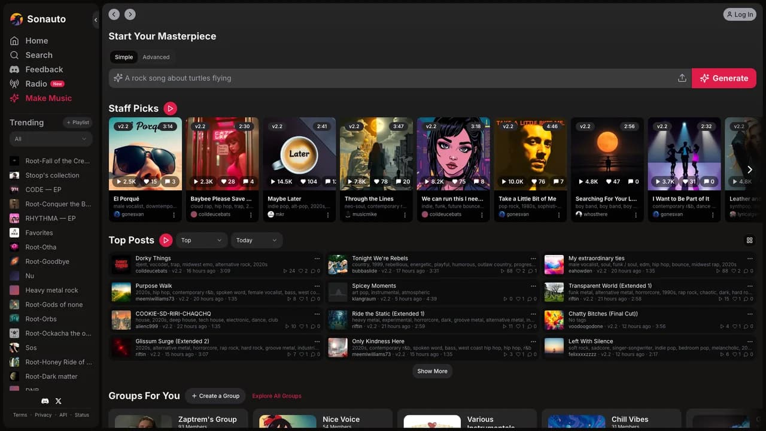766x431 pixels.
Task: Open options menu for Maybe Later card
Action: tap(328, 214)
